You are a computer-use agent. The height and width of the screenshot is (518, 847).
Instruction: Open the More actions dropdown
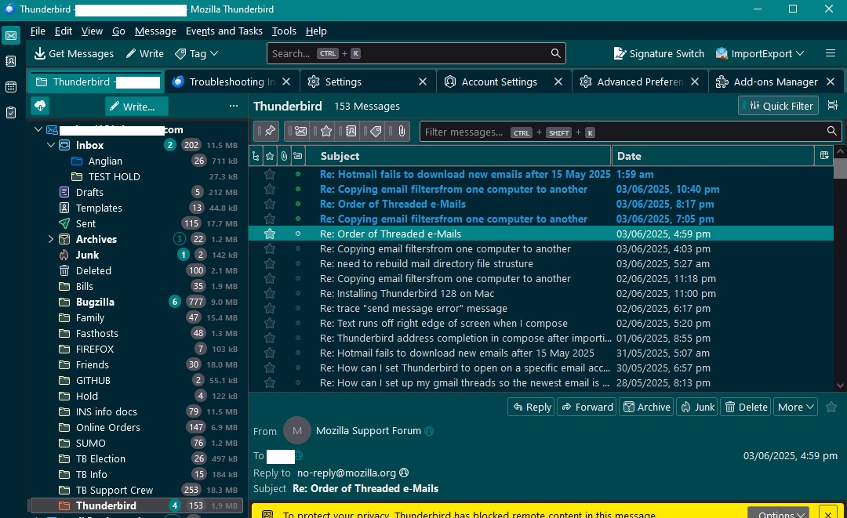pyautogui.click(x=795, y=407)
